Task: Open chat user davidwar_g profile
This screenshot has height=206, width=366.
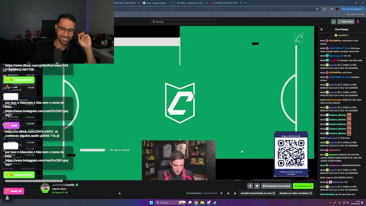Action: (x=332, y=194)
